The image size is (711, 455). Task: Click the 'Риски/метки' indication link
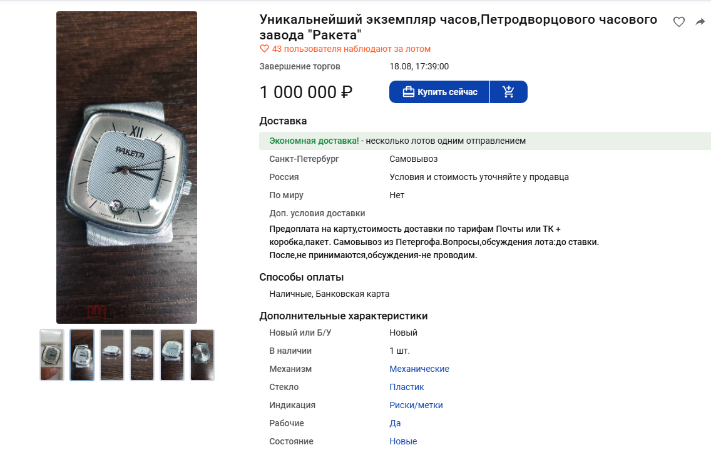tap(416, 405)
